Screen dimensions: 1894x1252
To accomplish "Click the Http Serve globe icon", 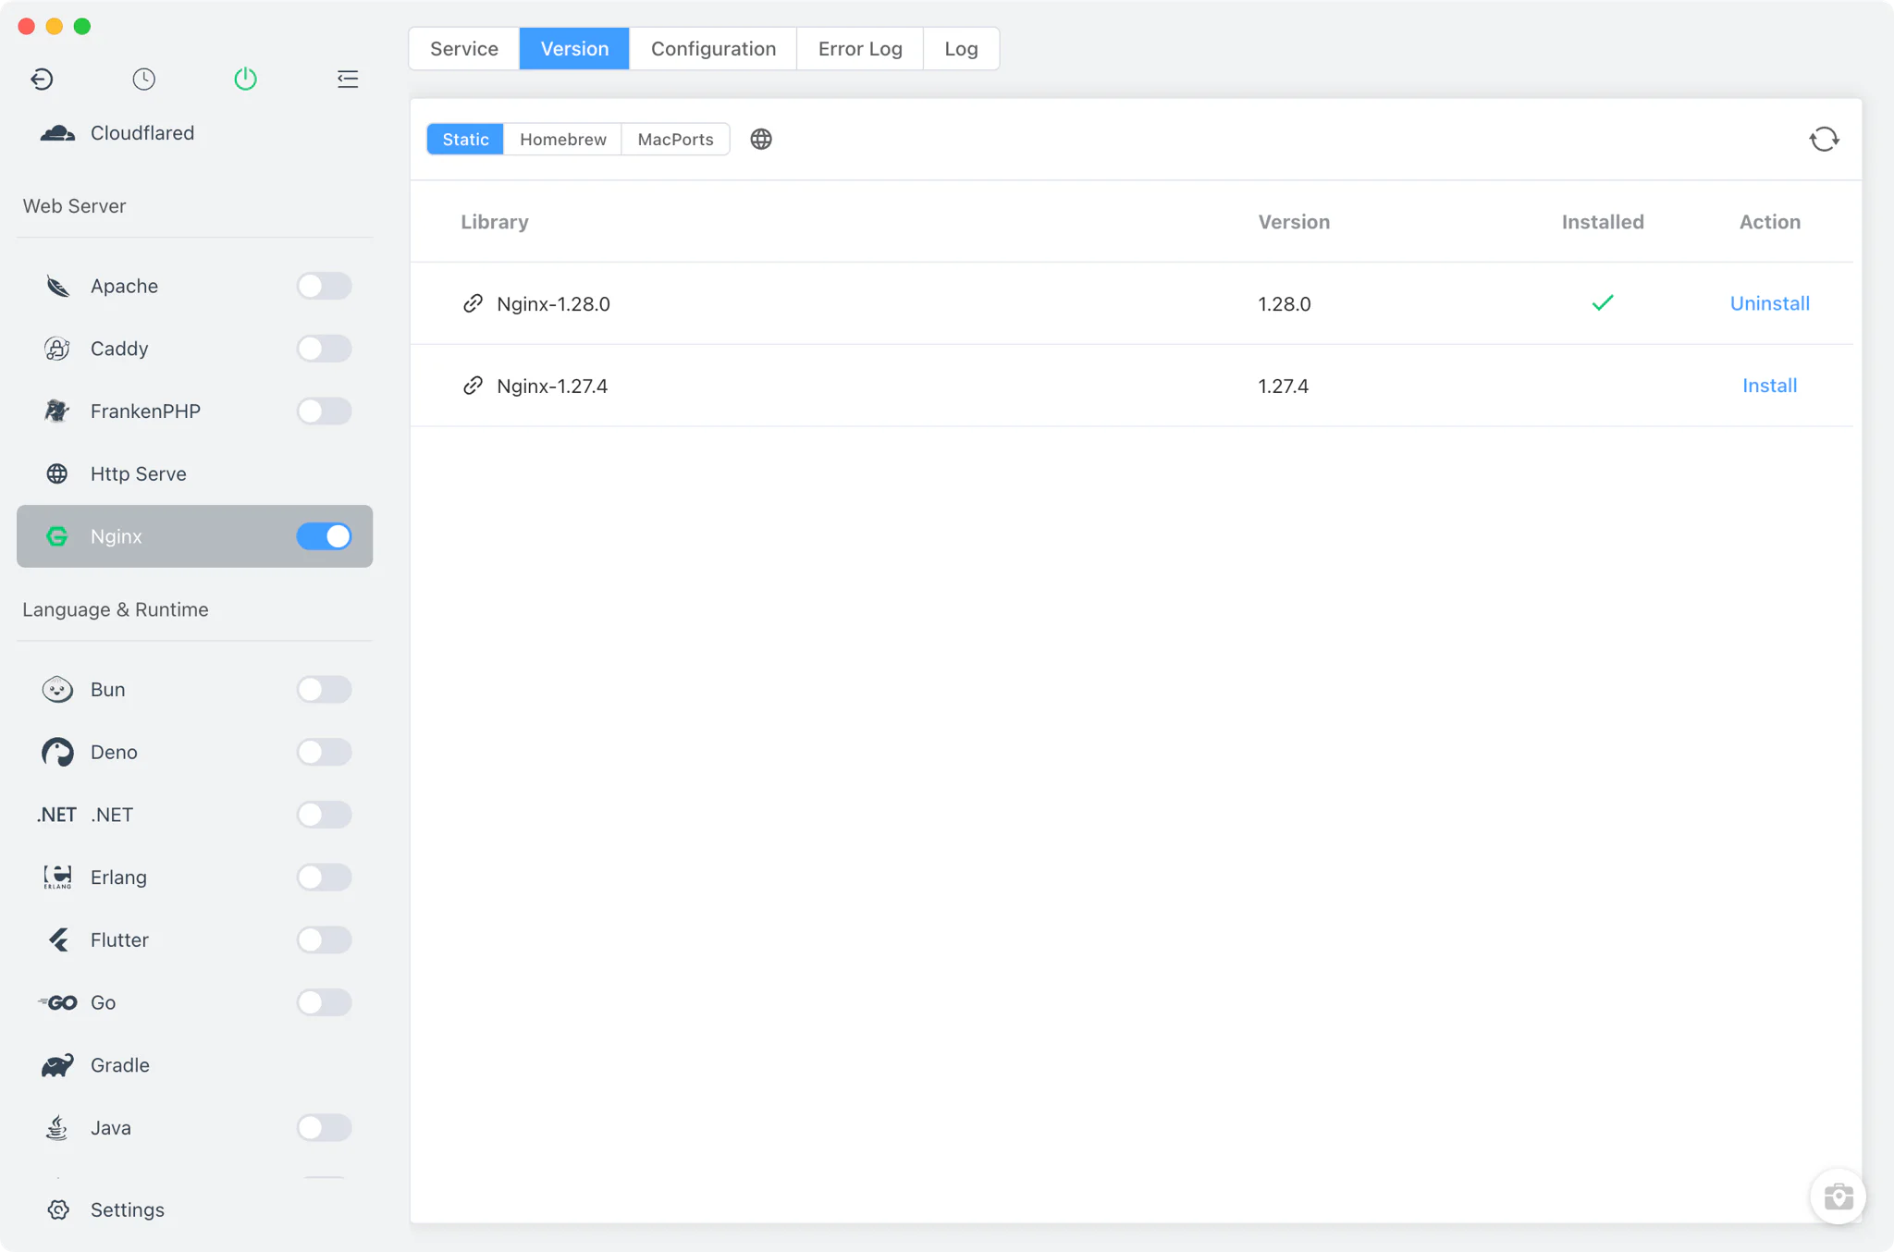I will click(x=57, y=474).
